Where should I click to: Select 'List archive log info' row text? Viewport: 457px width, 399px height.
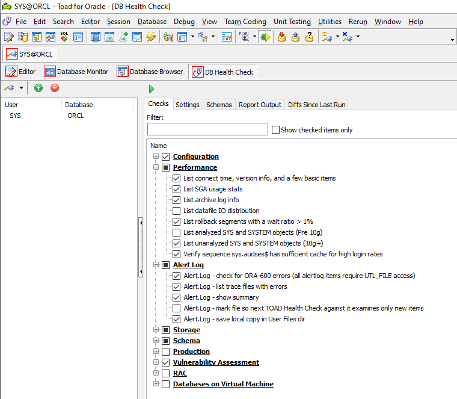coord(211,200)
